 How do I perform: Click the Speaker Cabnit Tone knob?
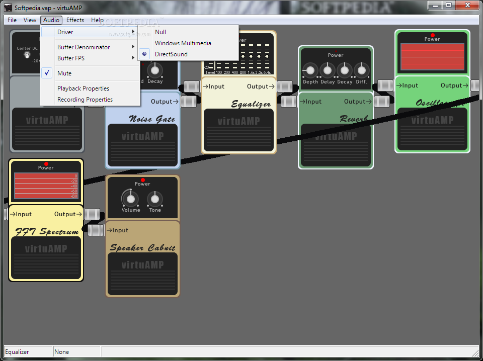pyautogui.click(x=155, y=199)
